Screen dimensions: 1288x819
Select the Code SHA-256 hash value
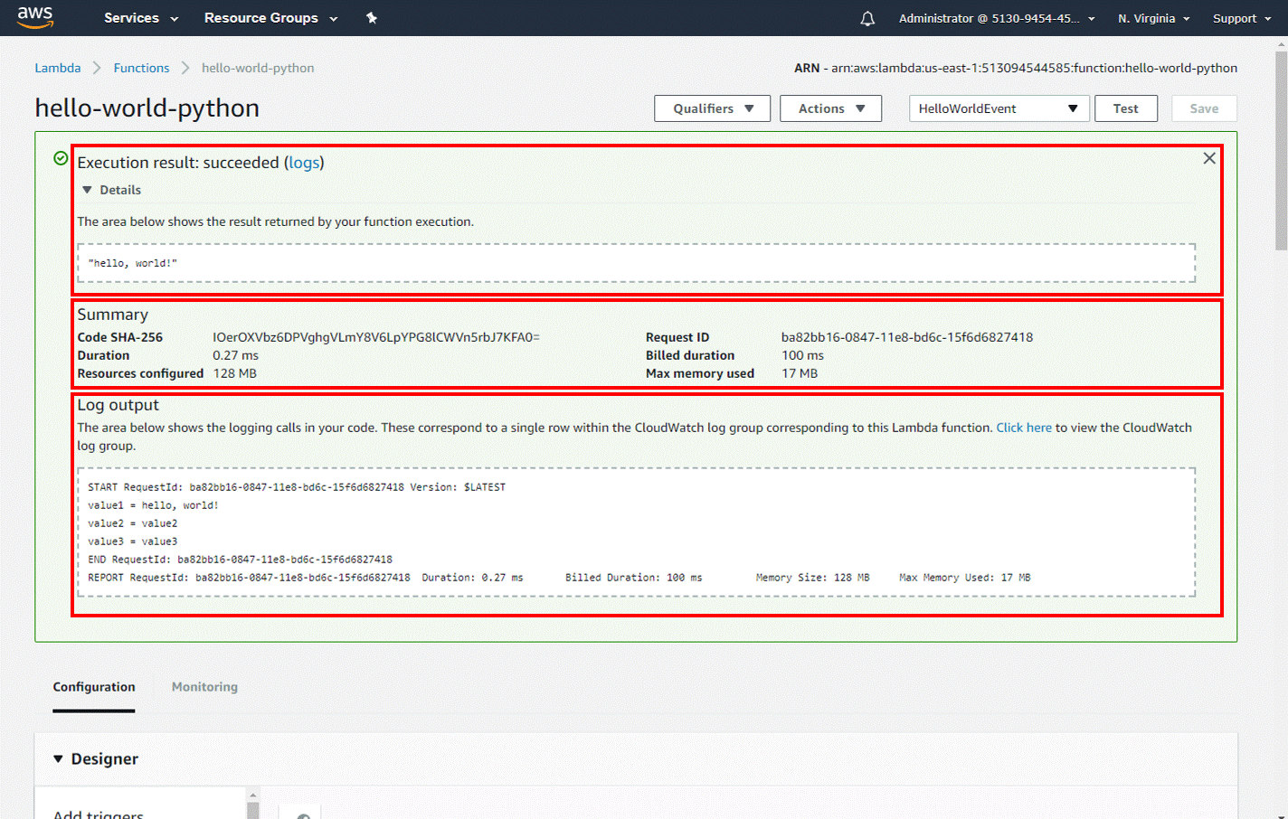pos(376,337)
